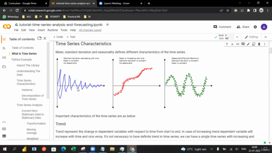Add a comment to the cell
The width and height of the screenshot is (272, 153).
[x=243, y=44]
